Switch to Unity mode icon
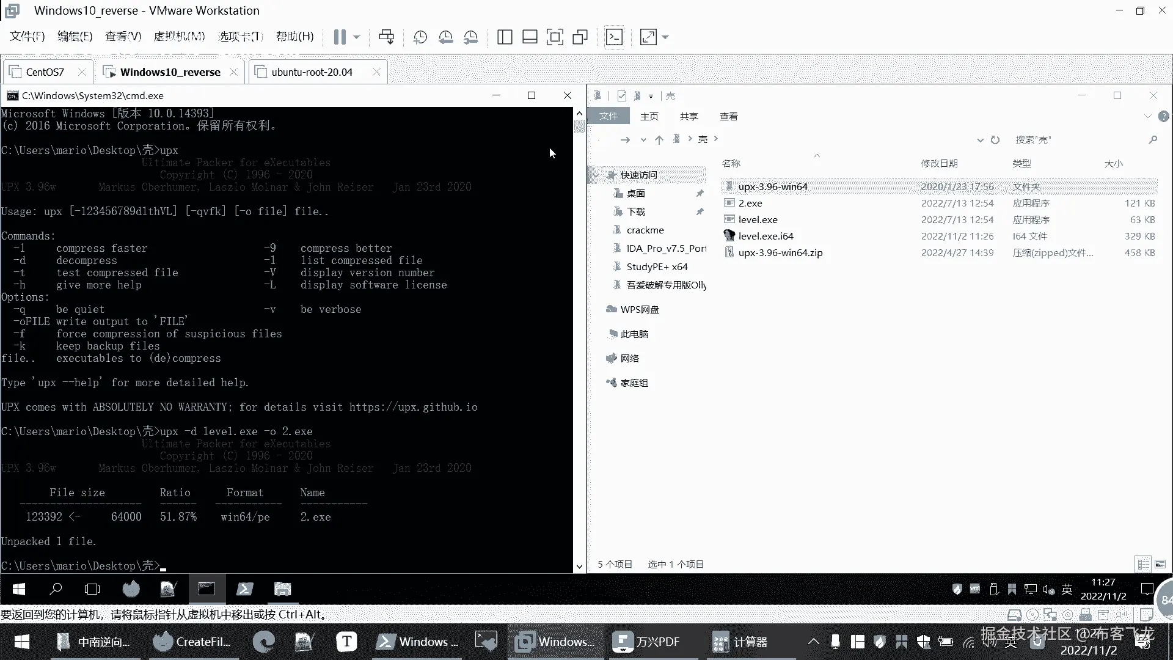 pos(580,37)
